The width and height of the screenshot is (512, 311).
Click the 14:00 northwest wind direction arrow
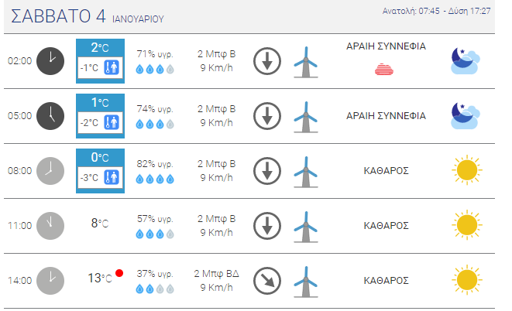click(x=267, y=281)
